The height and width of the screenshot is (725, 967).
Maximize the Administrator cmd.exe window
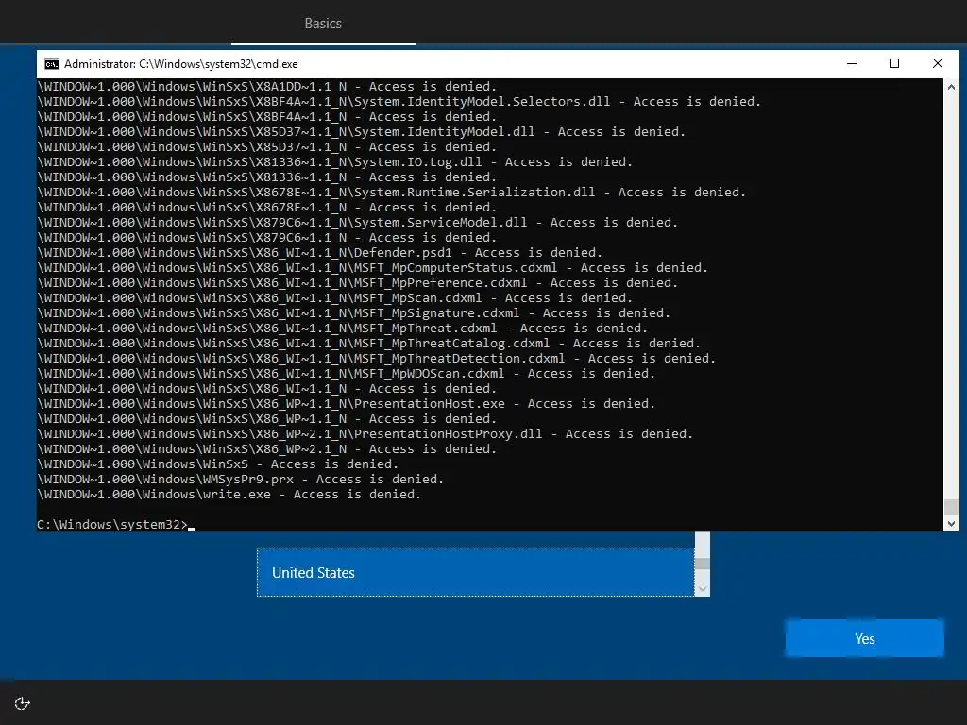pos(894,63)
